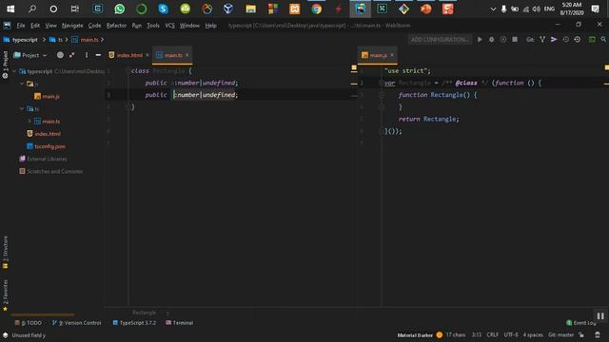Click the Material Darker theme status widget
Screen dimensions: 609x342
coord(415,335)
